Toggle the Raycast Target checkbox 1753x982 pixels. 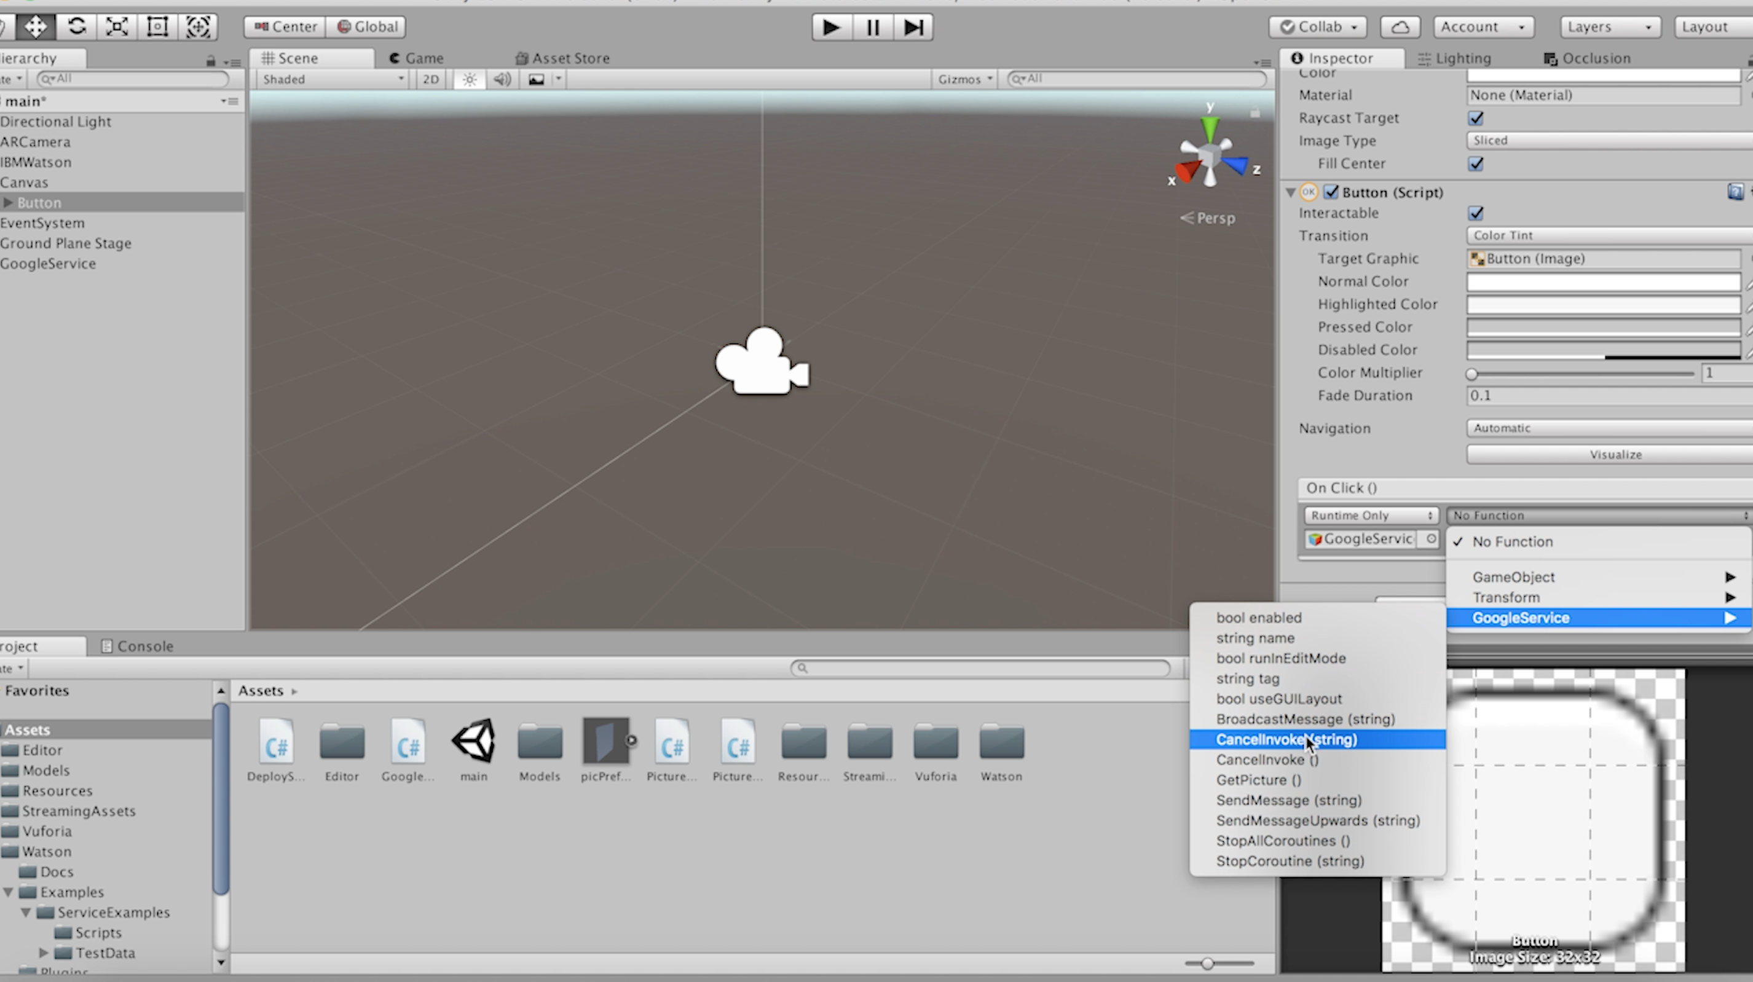(x=1475, y=118)
